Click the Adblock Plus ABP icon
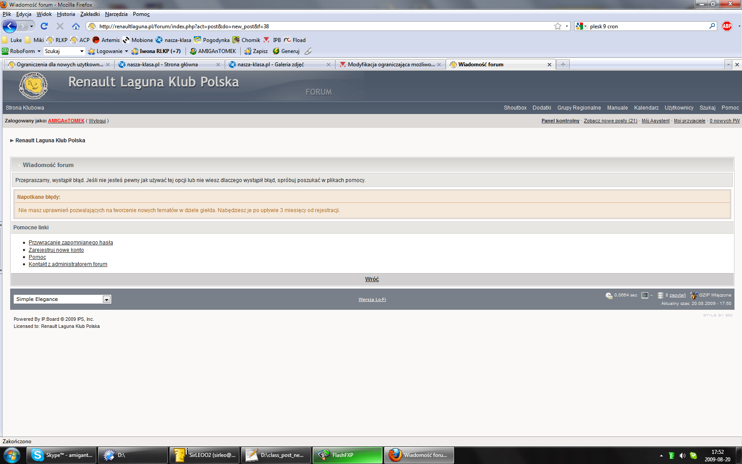The width and height of the screenshot is (742, 464). 727,26
